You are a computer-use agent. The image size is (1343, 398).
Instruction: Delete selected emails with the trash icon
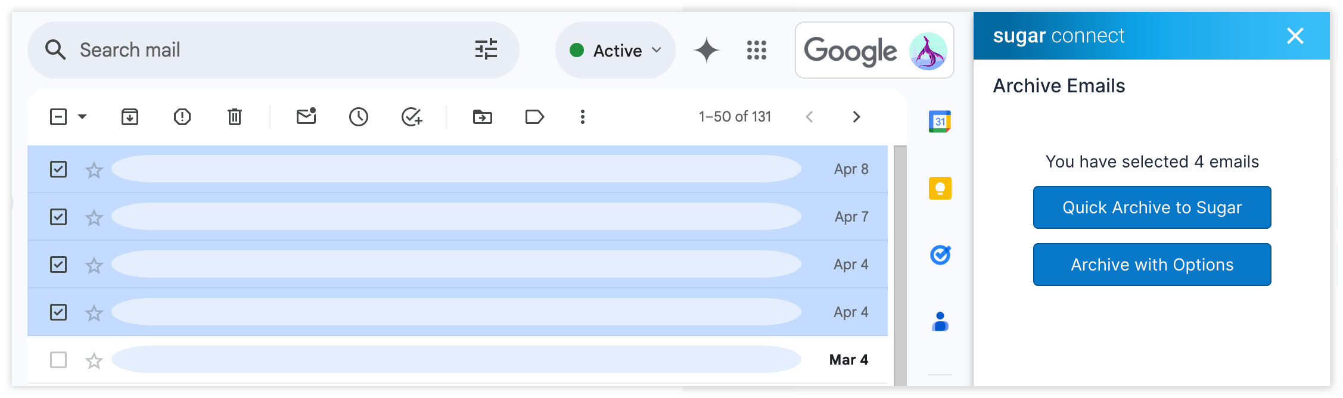(x=235, y=117)
